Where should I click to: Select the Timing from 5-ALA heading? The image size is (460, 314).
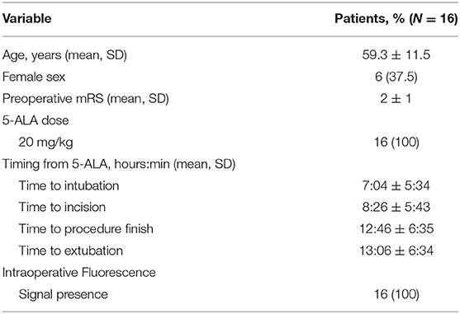point(119,164)
